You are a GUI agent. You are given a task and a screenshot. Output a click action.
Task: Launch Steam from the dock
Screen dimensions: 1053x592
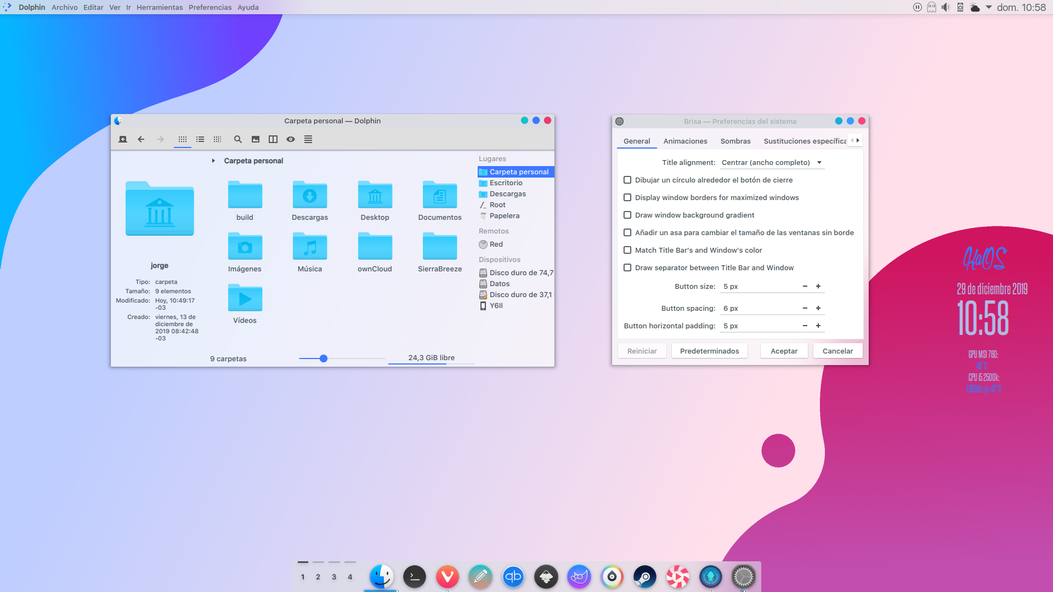click(644, 577)
